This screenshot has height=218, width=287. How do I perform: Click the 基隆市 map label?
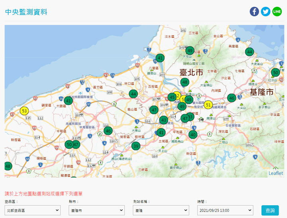261,92
